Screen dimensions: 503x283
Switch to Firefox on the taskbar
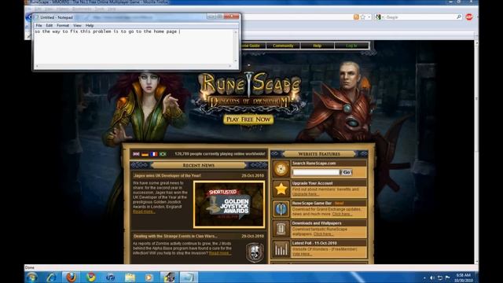pos(71,277)
